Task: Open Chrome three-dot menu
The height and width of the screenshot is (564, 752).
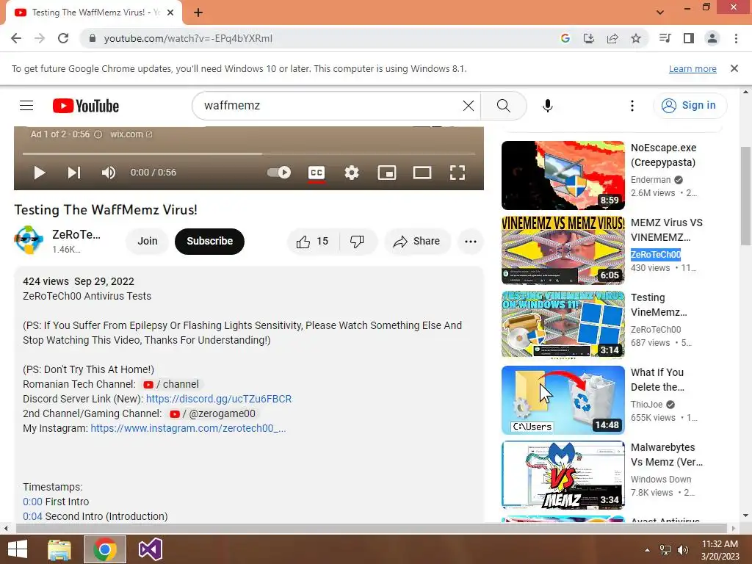Action: coord(736,38)
